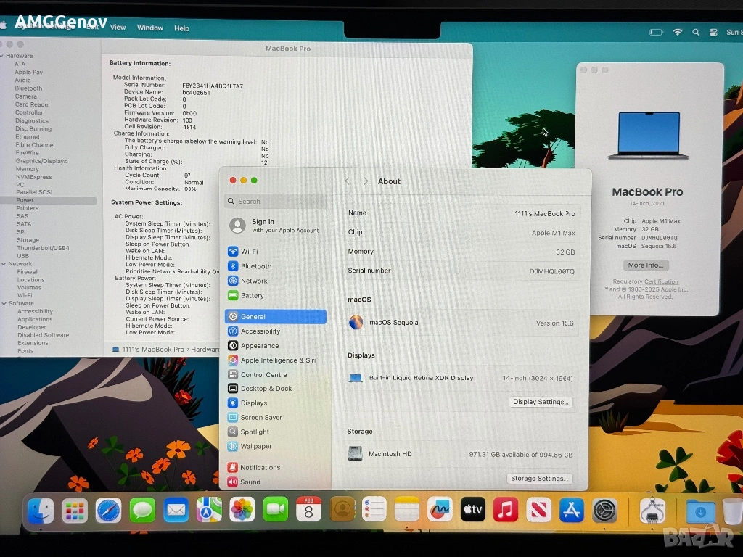
Task: Click the Search field in System Settings
Action: tap(276, 202)
